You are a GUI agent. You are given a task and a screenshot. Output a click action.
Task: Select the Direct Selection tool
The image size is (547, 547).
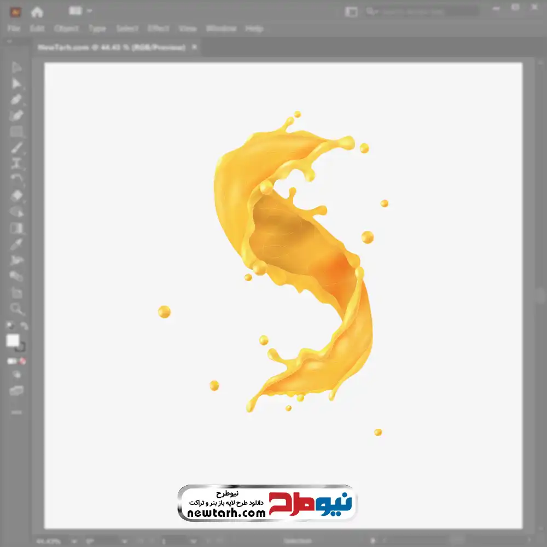(16, 83)
